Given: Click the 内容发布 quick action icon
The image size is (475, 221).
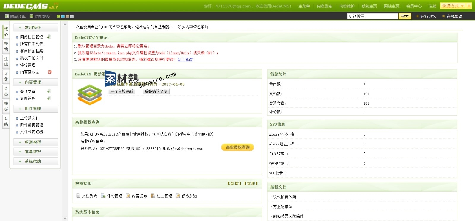Looking at the screenshot, I should [128, 196].
